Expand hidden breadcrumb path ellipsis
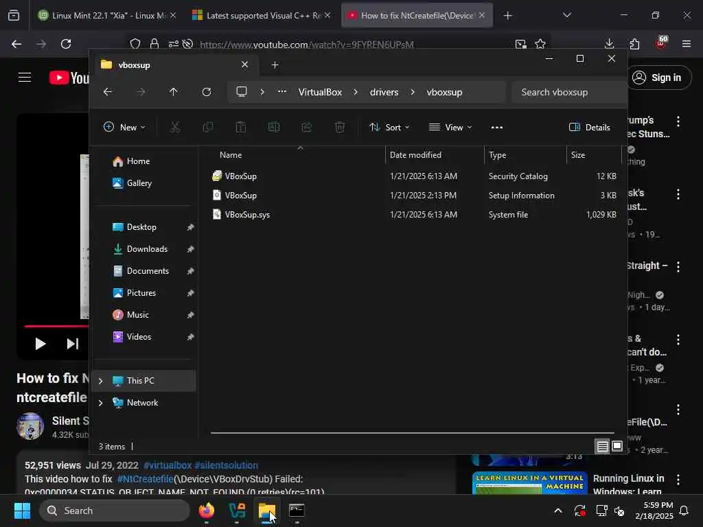This screenshot has height=527, width=703. tap(282, 91)
